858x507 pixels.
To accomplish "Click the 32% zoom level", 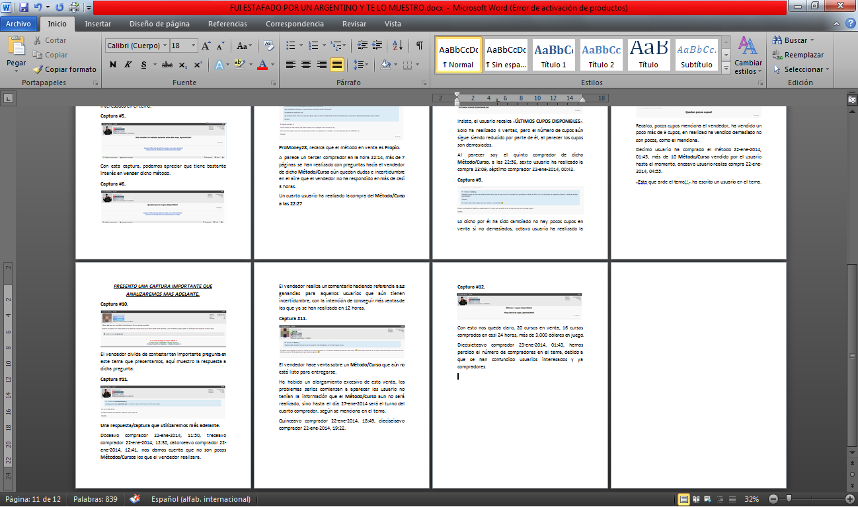I will point(751,499).
